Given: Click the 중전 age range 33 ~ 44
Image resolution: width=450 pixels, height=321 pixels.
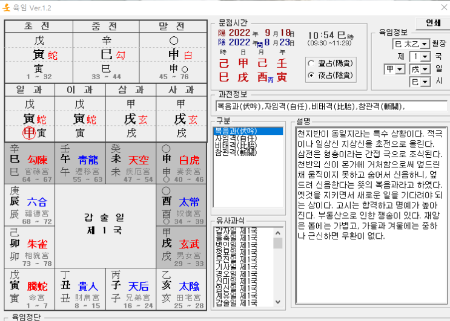Looking at the screenshot, I should pos(106,77).
